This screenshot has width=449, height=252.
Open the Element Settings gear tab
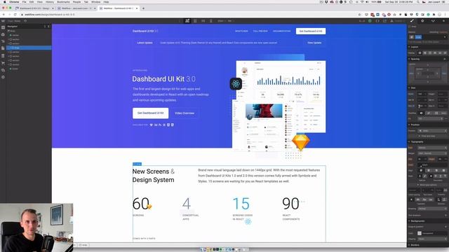pyautogui.click(x=422, y=21)
